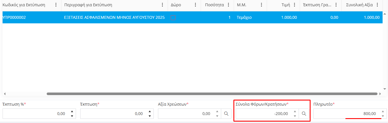Open the Τιμή column options menu
Image resolution: width=388 pixels, height=123 pixels.
[294, 5]
